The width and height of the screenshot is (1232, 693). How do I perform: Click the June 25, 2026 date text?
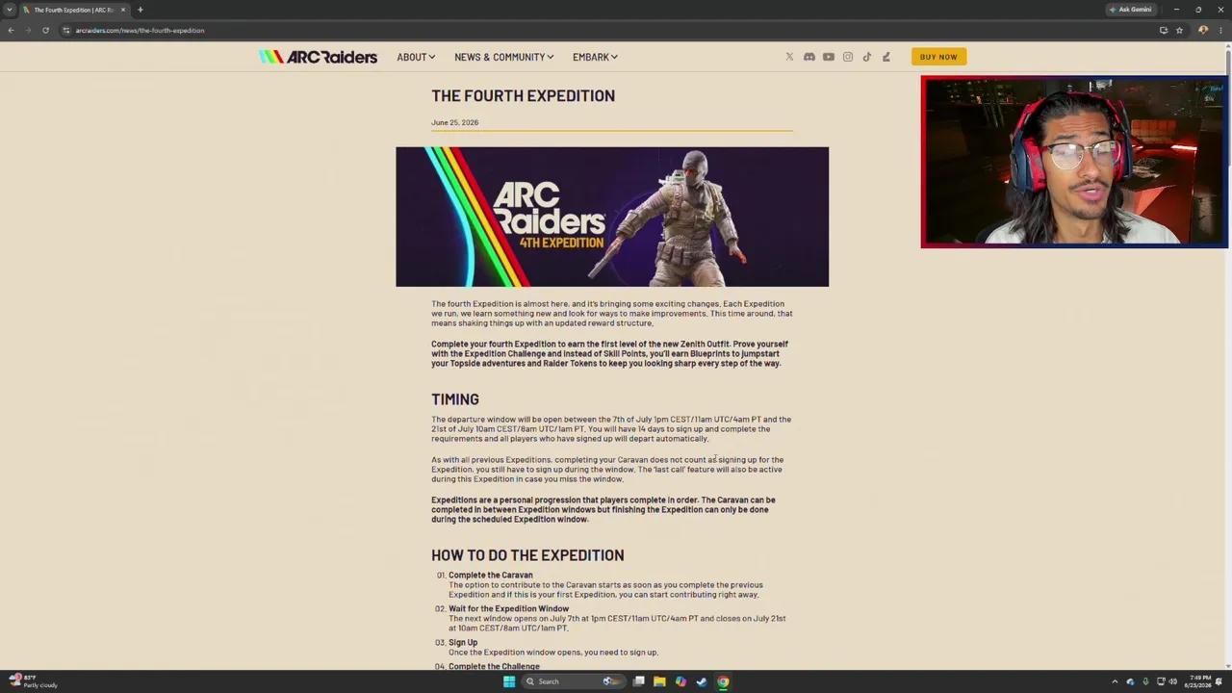tap(454, 122)
